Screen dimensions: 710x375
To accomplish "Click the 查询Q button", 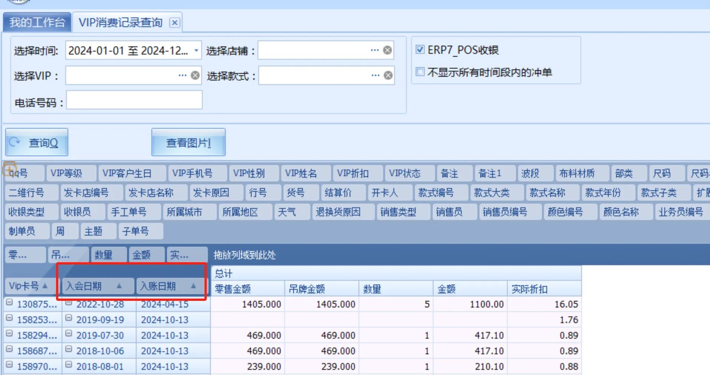I will pyautogui.click(x=37, y=142).
